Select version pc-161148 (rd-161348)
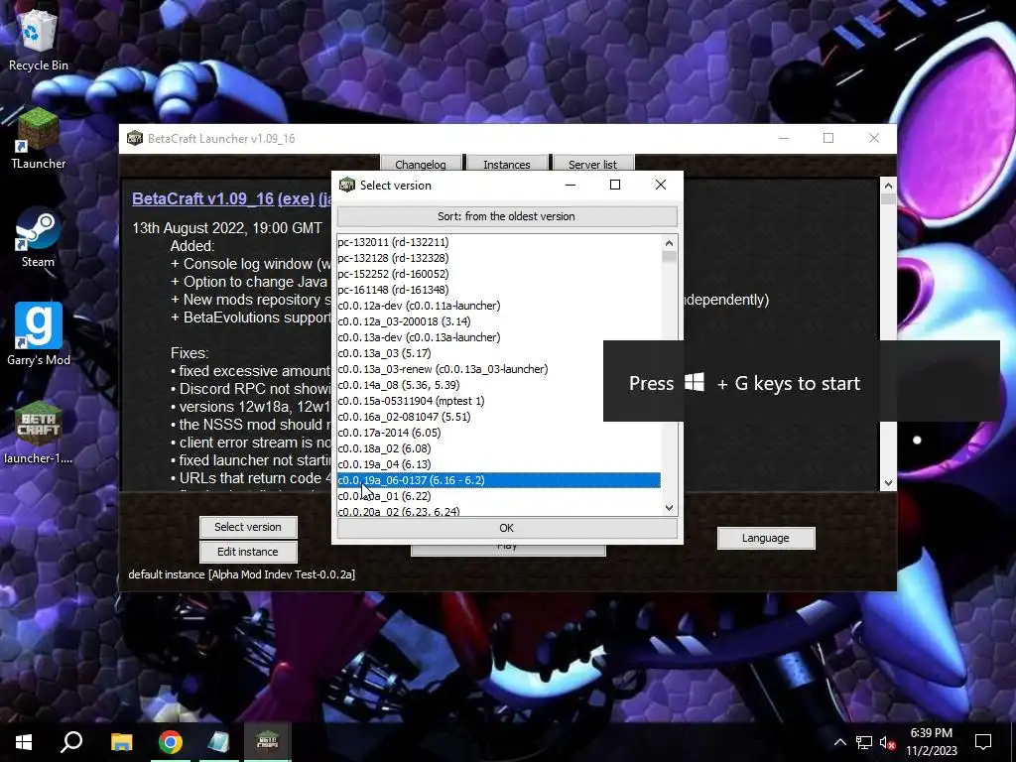The image size is (1016, 762). [x=498, y=290]
